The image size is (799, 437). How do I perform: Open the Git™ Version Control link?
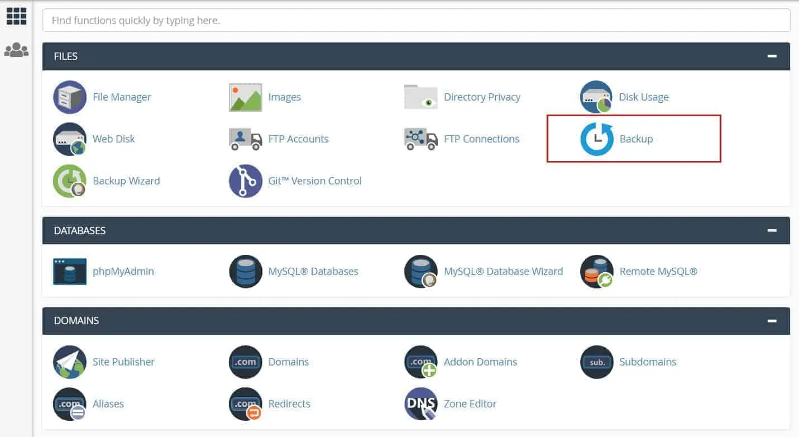(315, 181)
